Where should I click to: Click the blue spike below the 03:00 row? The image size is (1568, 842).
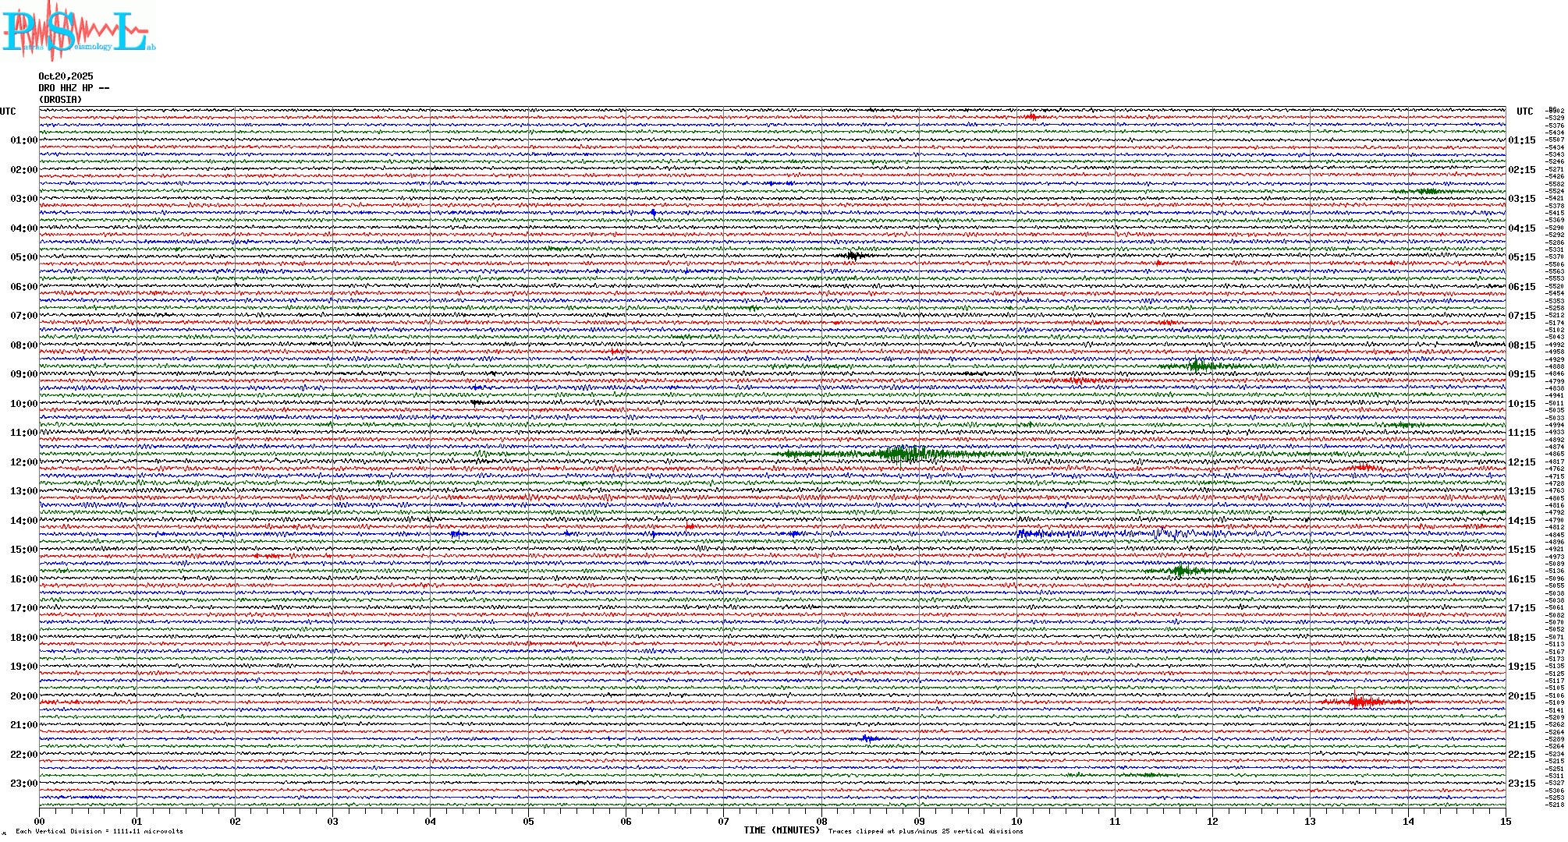tap(653, 212)
